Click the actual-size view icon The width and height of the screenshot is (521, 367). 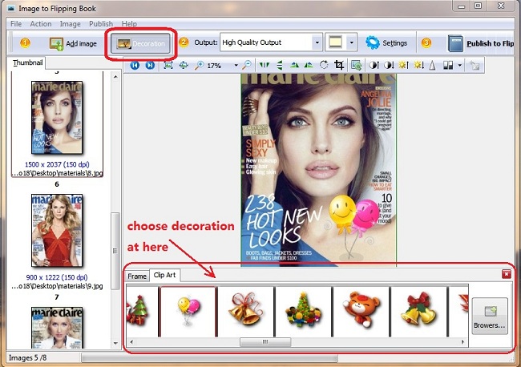184,65
